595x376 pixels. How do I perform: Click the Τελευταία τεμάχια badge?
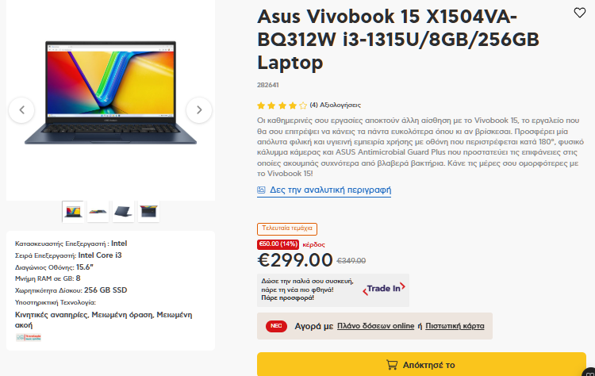click(x=287, y=228)
